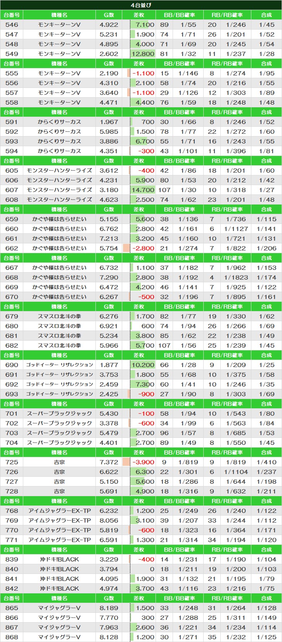
Task: Select difference value 6,700
Action: [145, 141]
